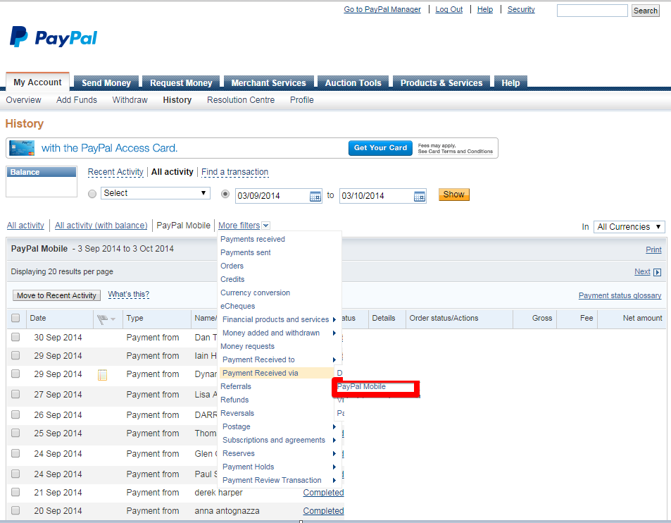Choose the date range radio button
Screen dimensions: 671x523
[x=225, y=194]
